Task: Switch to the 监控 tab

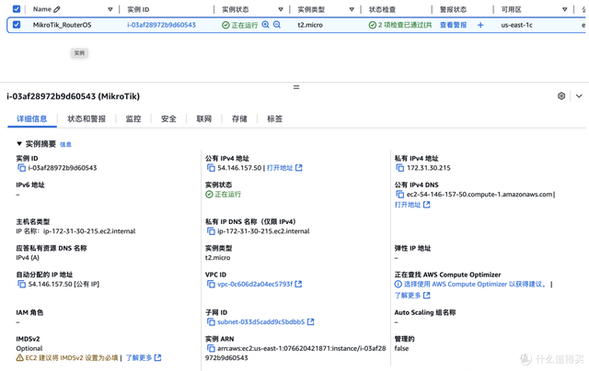Action: [x=133, y=118]
